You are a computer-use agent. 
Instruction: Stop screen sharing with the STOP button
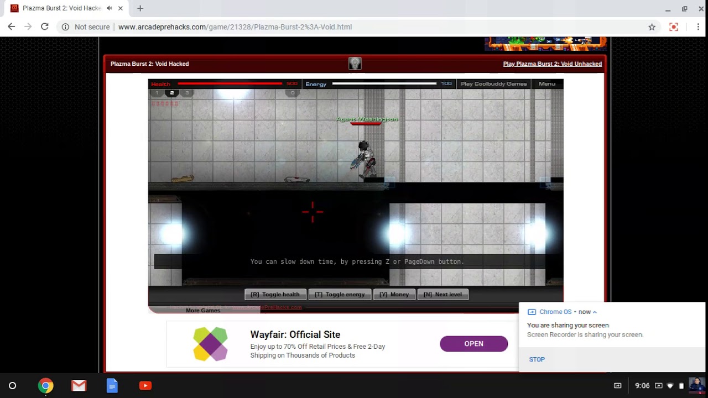click(537, 359)
